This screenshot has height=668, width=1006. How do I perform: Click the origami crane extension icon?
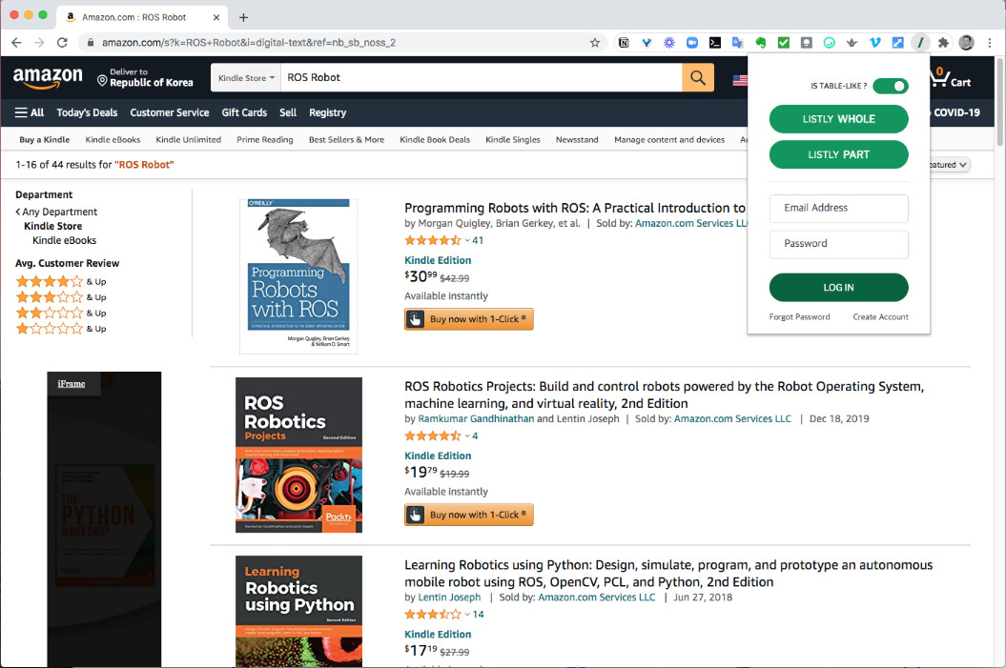click(852, 43)
